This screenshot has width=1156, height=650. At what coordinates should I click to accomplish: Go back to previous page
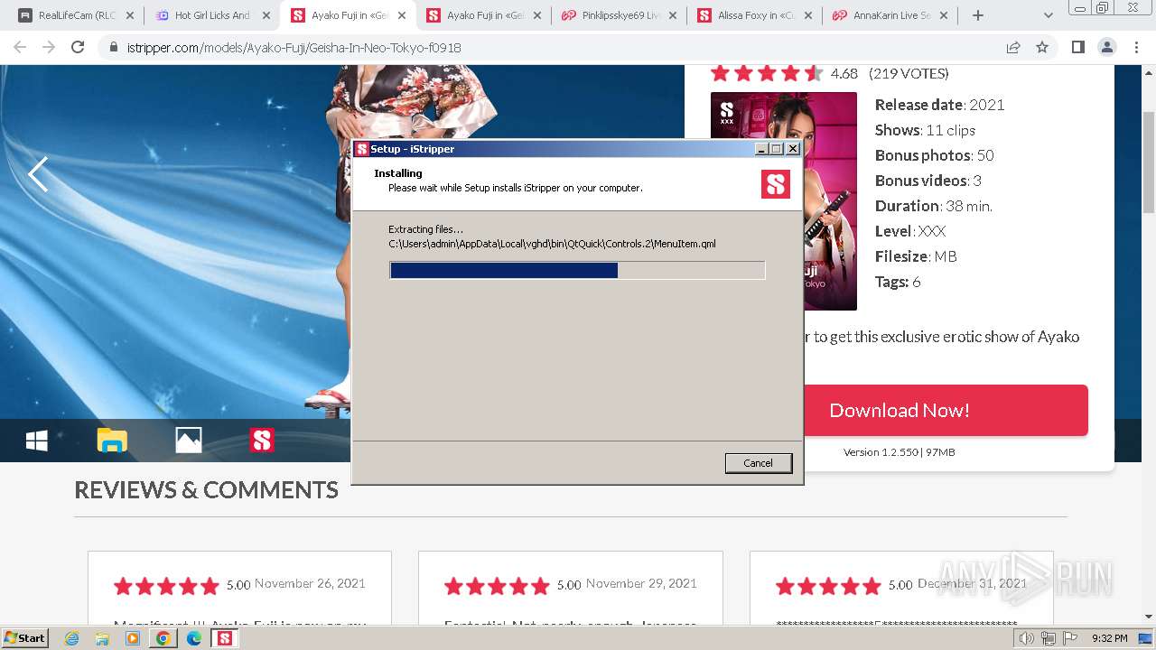coord(20,47)
